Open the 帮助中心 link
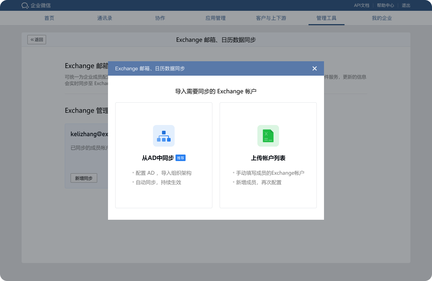The image size is (432, 281). click(386, 5)
